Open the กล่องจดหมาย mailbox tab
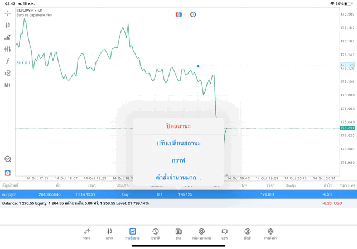The image size is (357, 249). click(x=201, y=233)
